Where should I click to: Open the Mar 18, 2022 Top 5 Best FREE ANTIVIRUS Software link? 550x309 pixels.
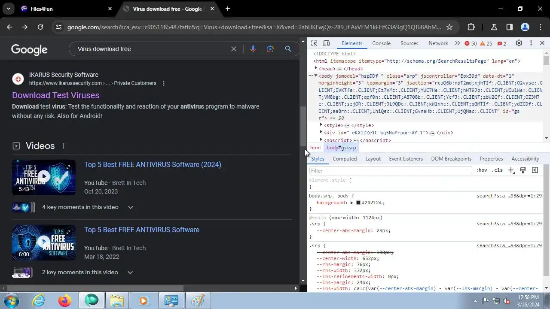pyautogui.click(x=142, y=230)
